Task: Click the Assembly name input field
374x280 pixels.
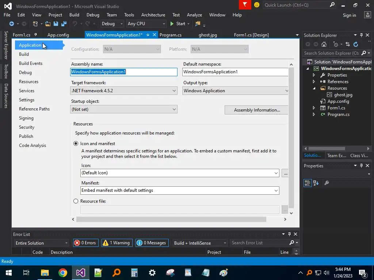Action: pos(124,72)
